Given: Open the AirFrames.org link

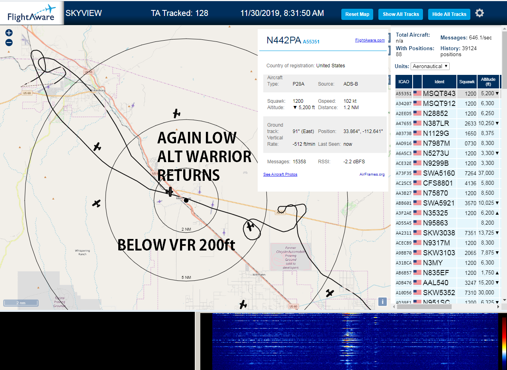Looking at the screenshot, I should (x=372, y=174).
